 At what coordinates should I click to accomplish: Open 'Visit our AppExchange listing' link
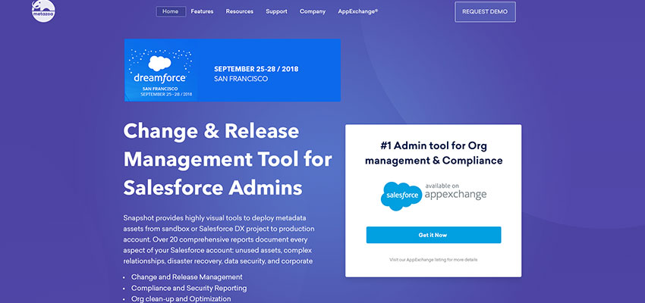coord(433,260)
